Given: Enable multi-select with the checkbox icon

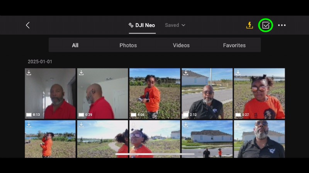Looking at the screenshot, I should (266, 25).
